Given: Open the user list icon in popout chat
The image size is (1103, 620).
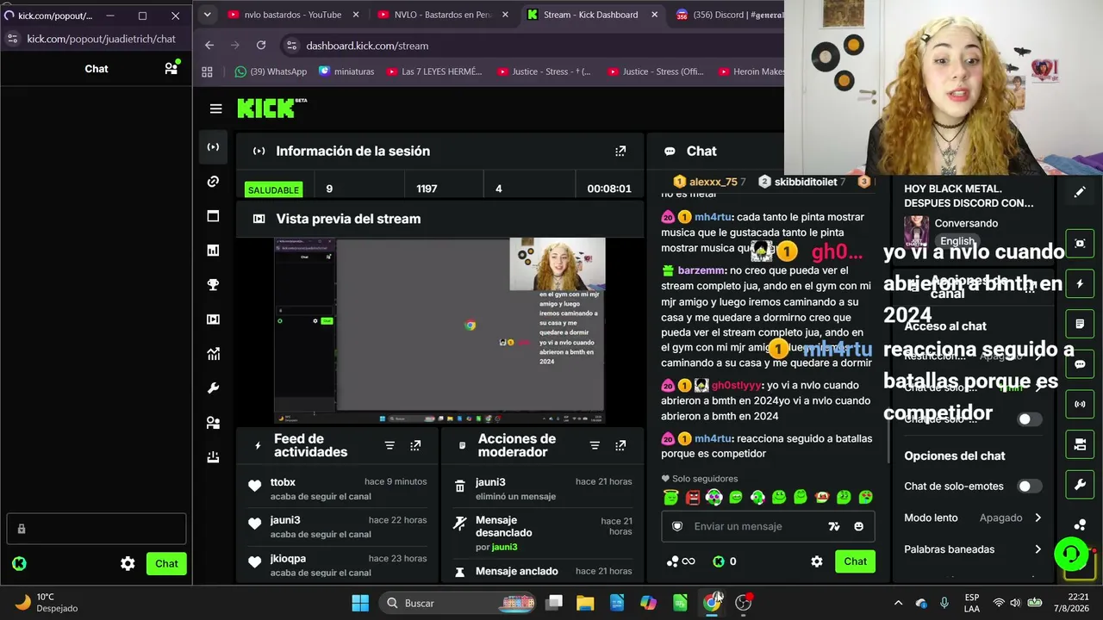Looking at the screenshot, I should tap(171, 68).
